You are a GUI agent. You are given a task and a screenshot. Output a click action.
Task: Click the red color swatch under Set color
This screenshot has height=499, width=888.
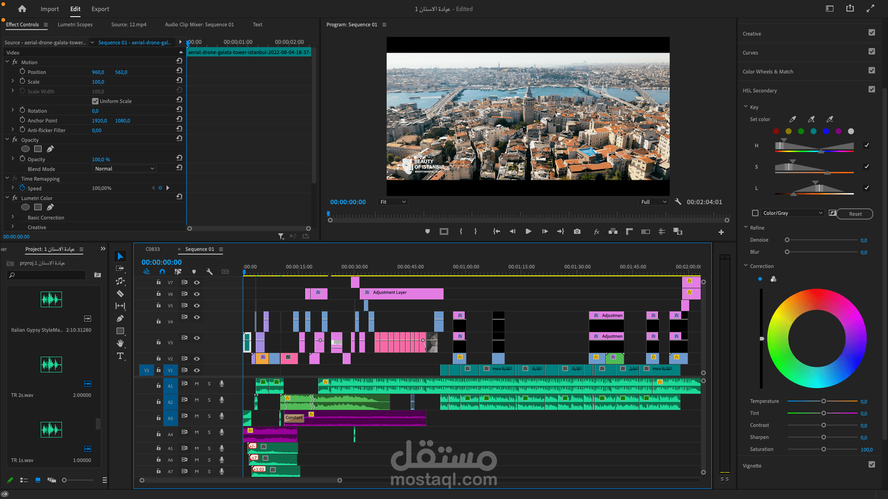[x=776, y=131]
